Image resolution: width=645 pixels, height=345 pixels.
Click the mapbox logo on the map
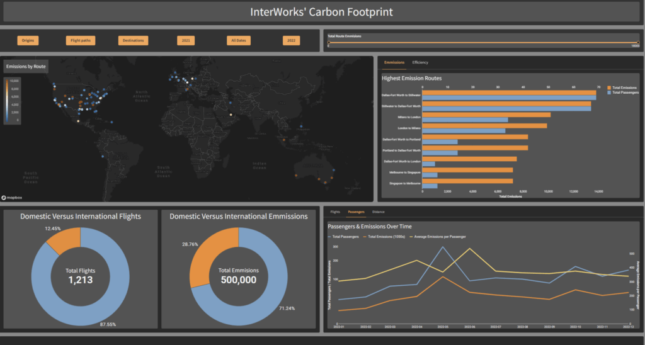12,198
